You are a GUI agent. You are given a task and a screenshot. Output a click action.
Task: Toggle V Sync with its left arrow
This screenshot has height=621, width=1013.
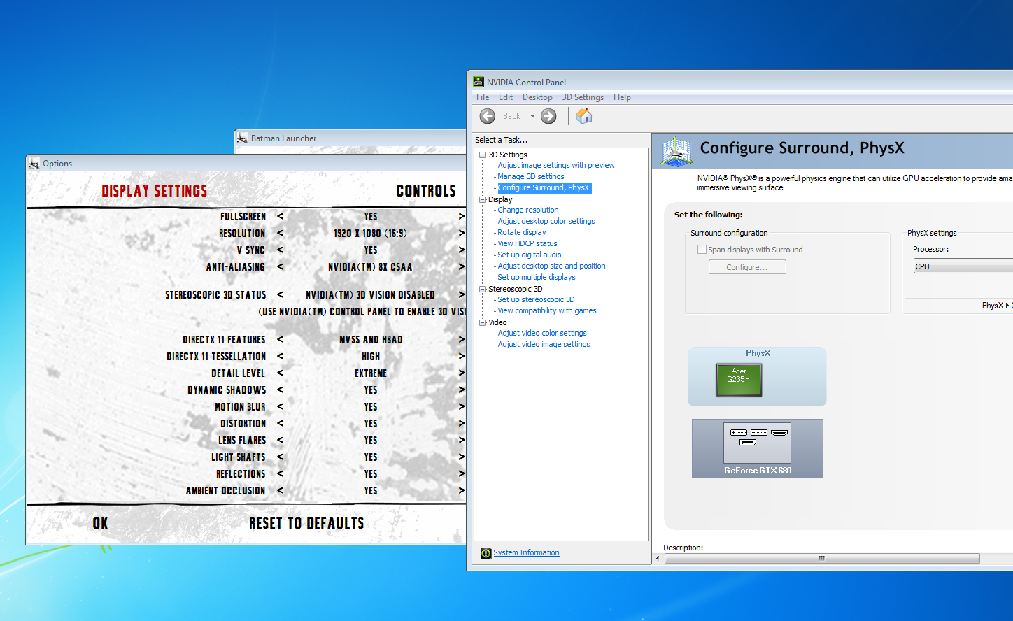pyautogui.click(x=280, y=250)
